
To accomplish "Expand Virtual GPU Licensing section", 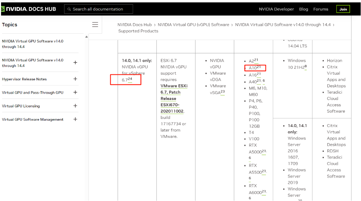I will pyautogui.click(x=75, y=106).
